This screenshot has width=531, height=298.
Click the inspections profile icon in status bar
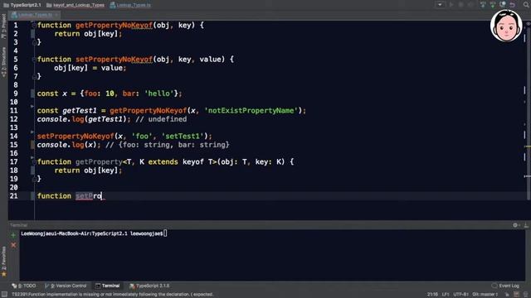tap(516, 295)
